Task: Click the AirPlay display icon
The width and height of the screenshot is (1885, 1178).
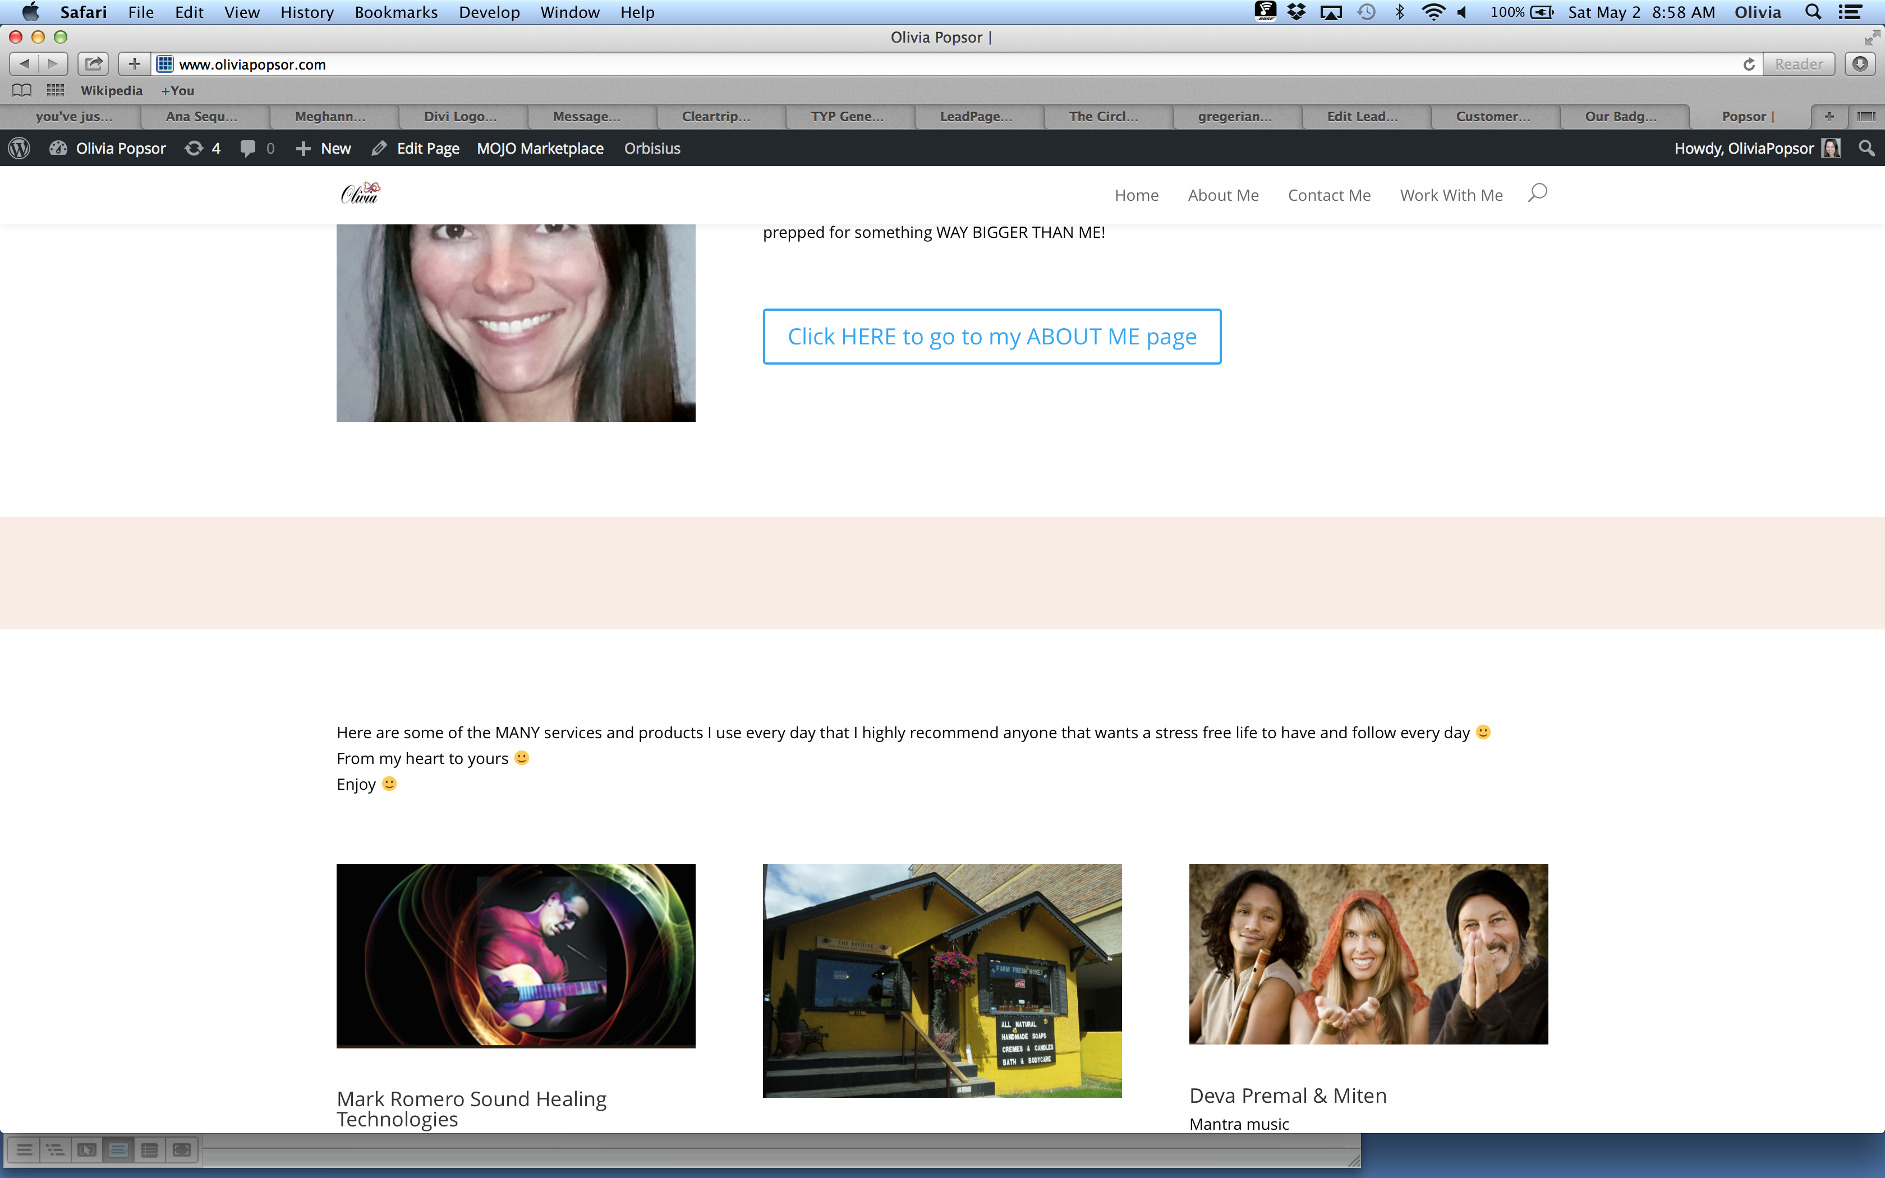Action: coord(1331,12)
